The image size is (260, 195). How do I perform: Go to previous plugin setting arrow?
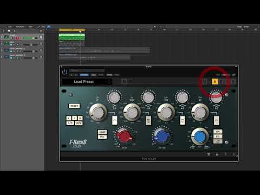[x=71, y=75]
